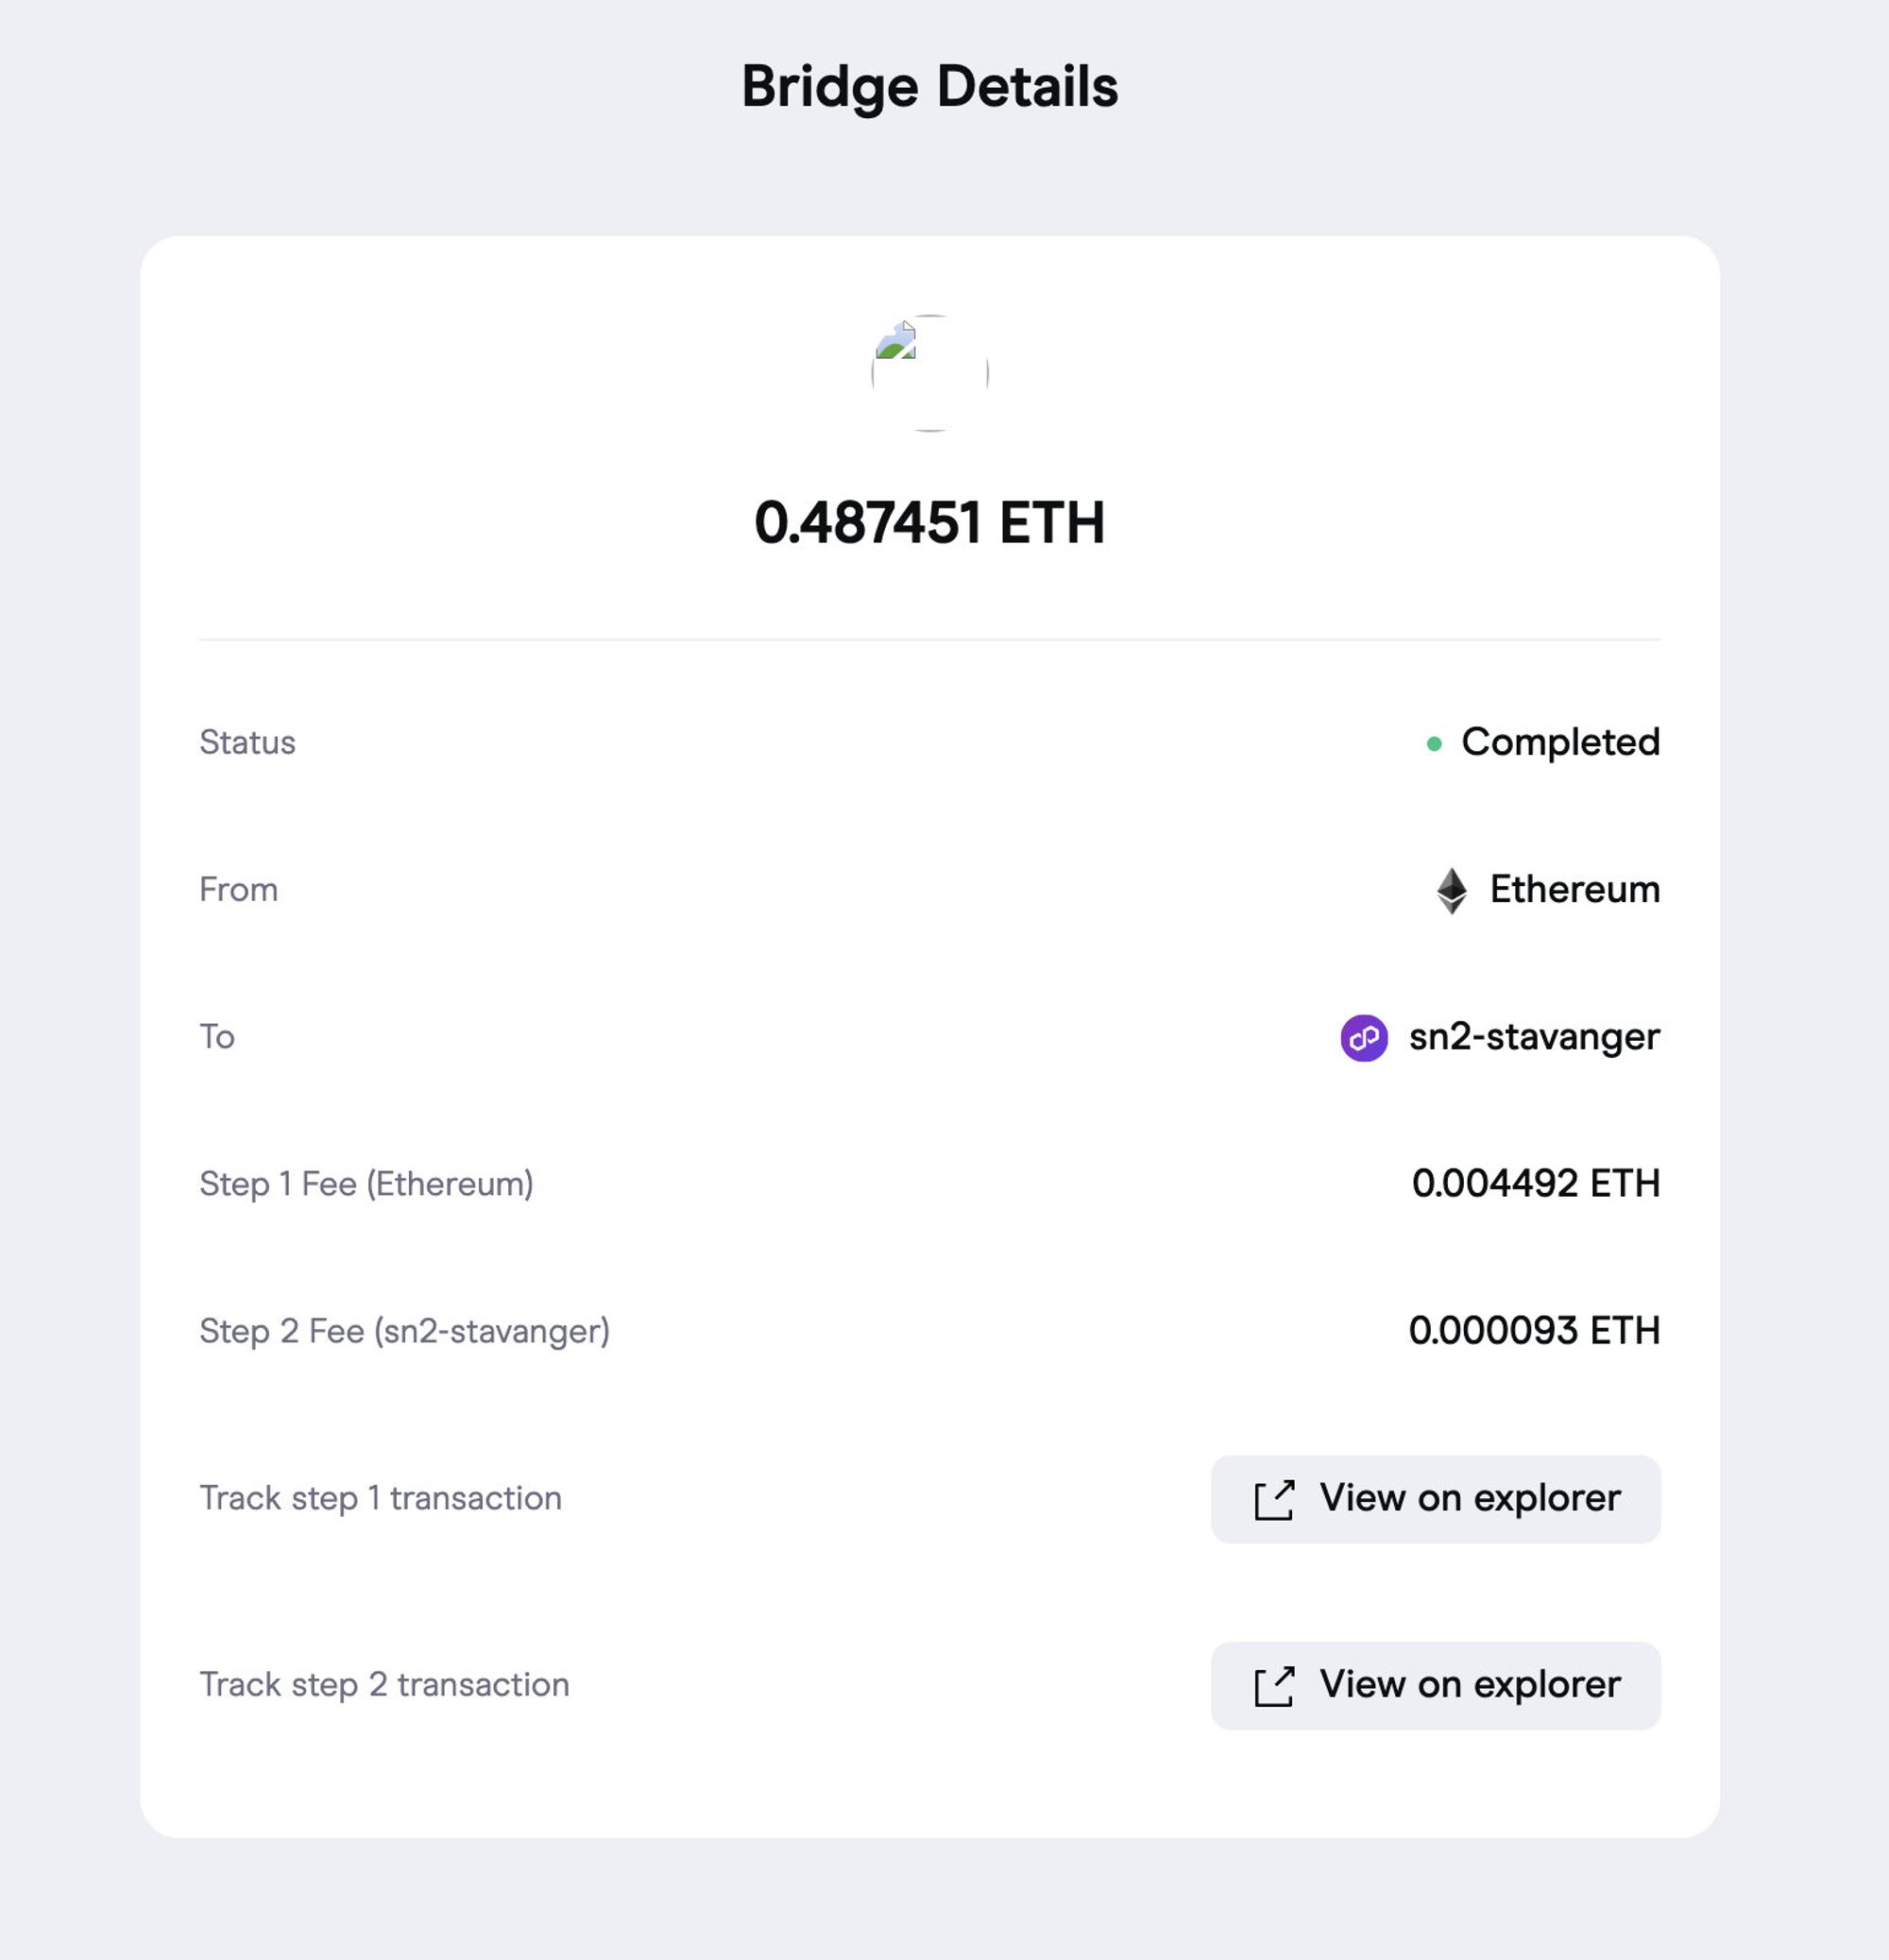The width and height of the screenshot is (1889, 1960).
Task: Click the Ethereum diamond logo icon
Action: 1451,890
